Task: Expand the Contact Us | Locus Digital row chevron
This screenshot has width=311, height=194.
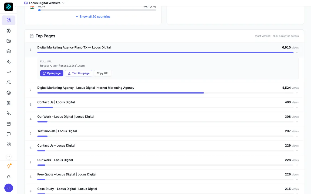Action: 297,108
